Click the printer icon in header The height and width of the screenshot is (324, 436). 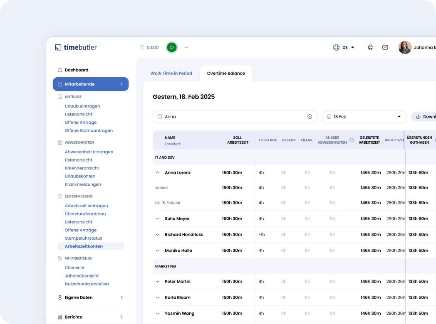[371, 47]
